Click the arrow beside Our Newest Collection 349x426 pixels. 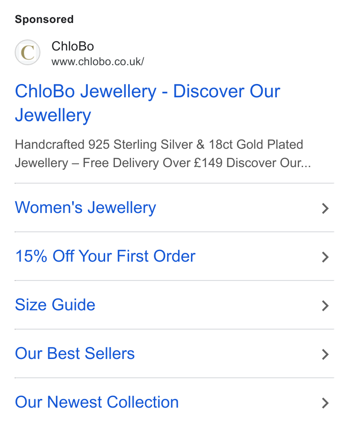[325, 403]
